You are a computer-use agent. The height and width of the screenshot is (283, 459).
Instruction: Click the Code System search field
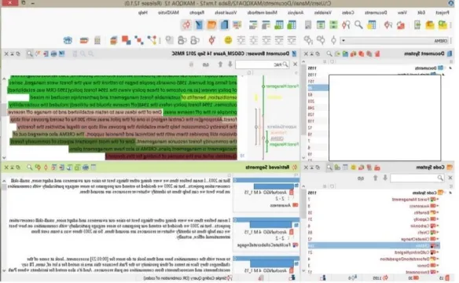tap(417, 178)
